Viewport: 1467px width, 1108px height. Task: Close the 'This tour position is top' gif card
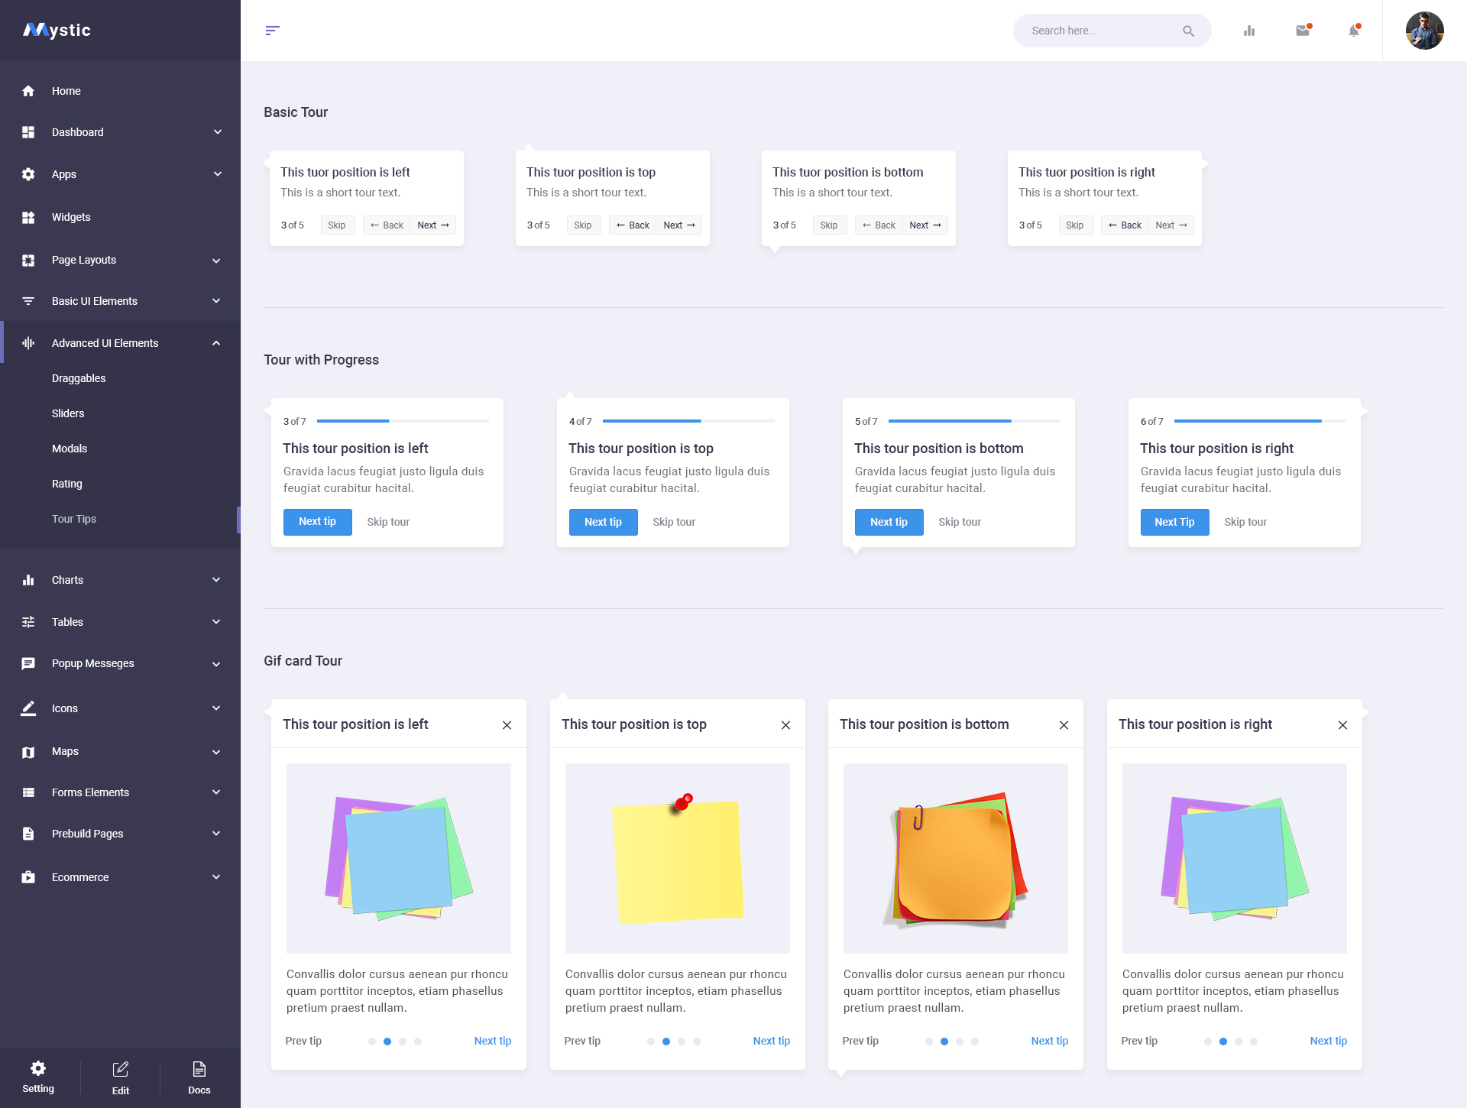click(785, 725)
